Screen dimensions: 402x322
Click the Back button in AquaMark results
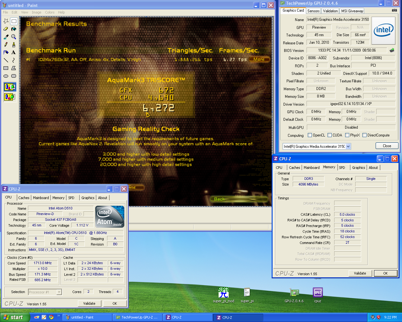(239, 199)
